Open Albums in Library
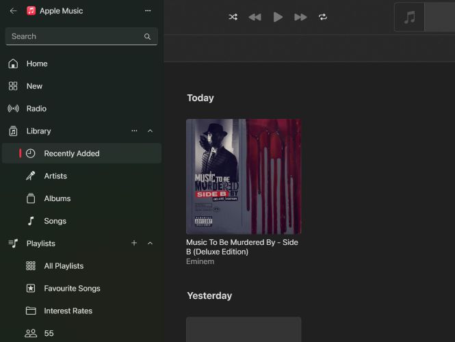The height and width of the screenshot is (342, 455). [x=81, y=198]
